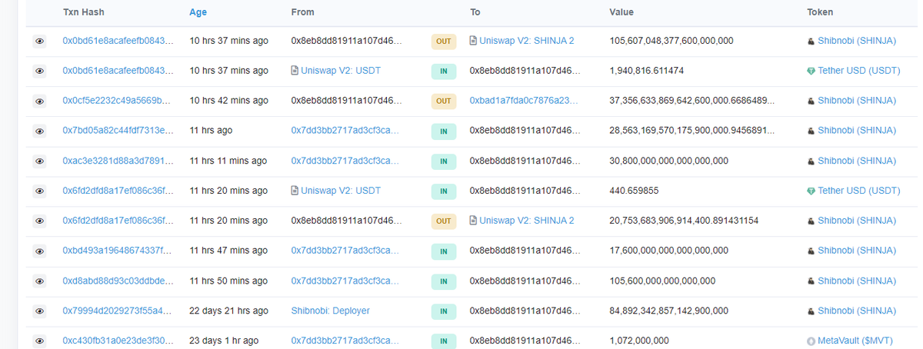Viewport: 923px width, 349px height.
Task: Click value 17,600,000,000,000,000,000
Action: pyautogui.click(x=669, y=251)
